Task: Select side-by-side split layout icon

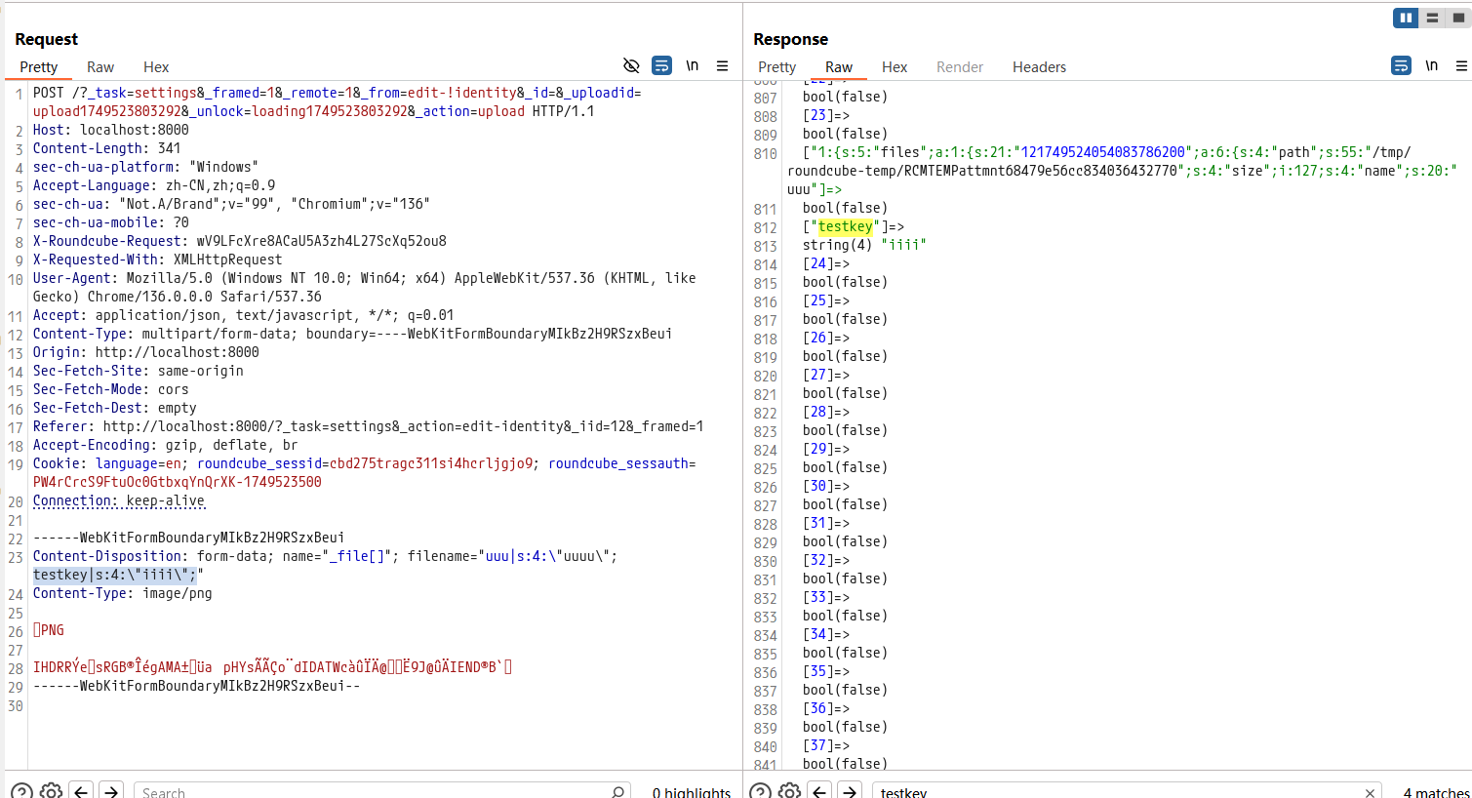Action: click(x=1406, y=18)
